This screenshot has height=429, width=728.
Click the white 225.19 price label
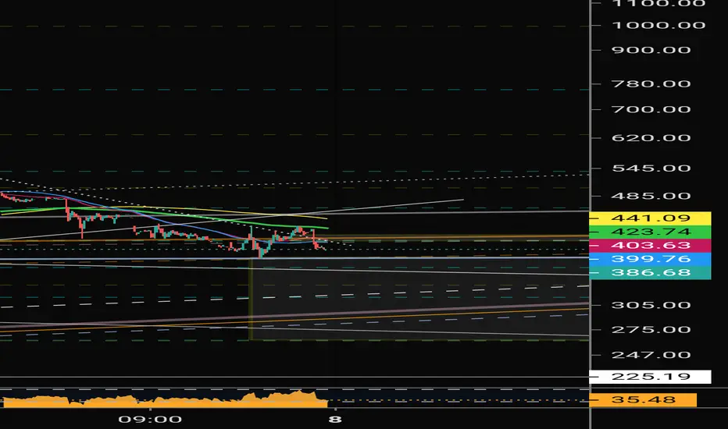tap(650, 377)
